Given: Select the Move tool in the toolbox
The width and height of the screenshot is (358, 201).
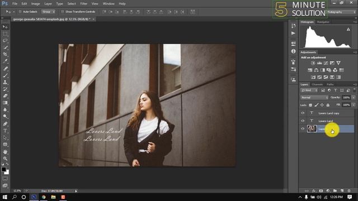Looking at the screenshot, I should (5, 27).
